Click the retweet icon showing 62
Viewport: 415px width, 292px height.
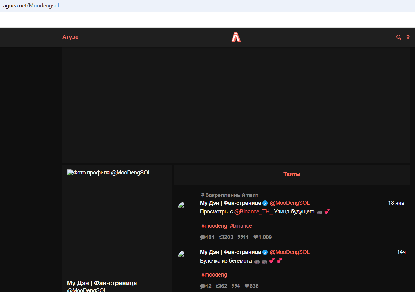[218, 286]
